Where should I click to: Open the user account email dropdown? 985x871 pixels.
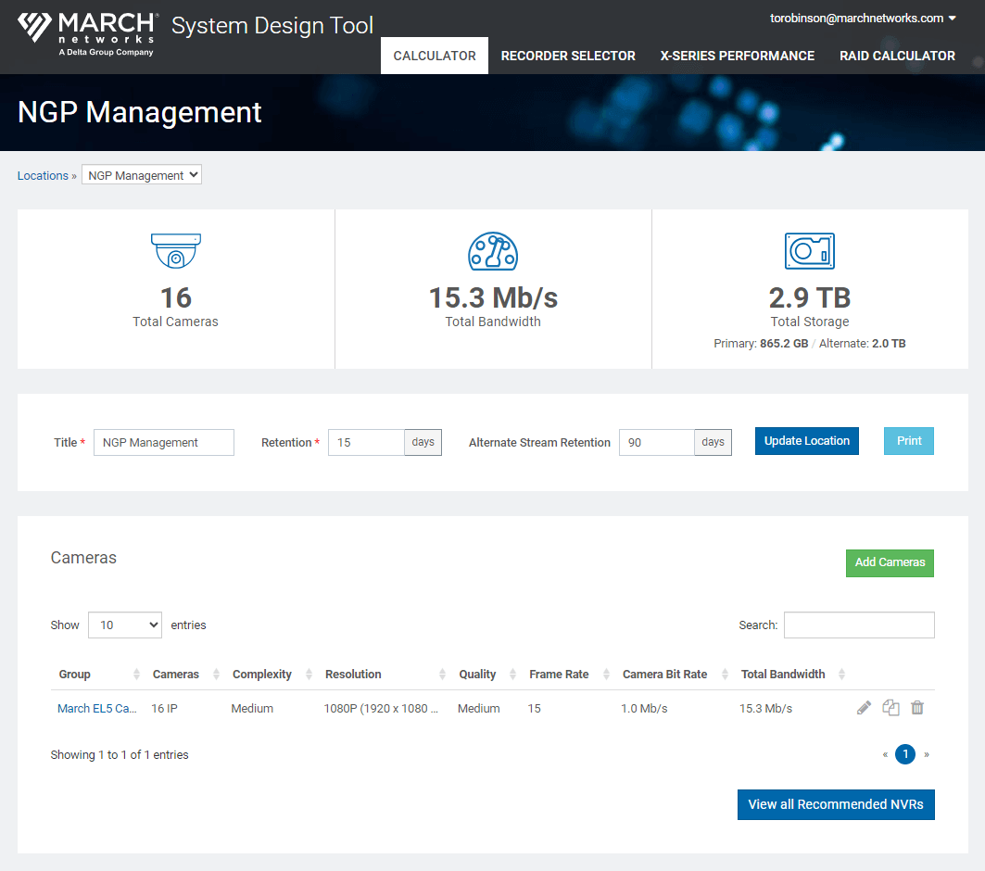tap(863, 19)
